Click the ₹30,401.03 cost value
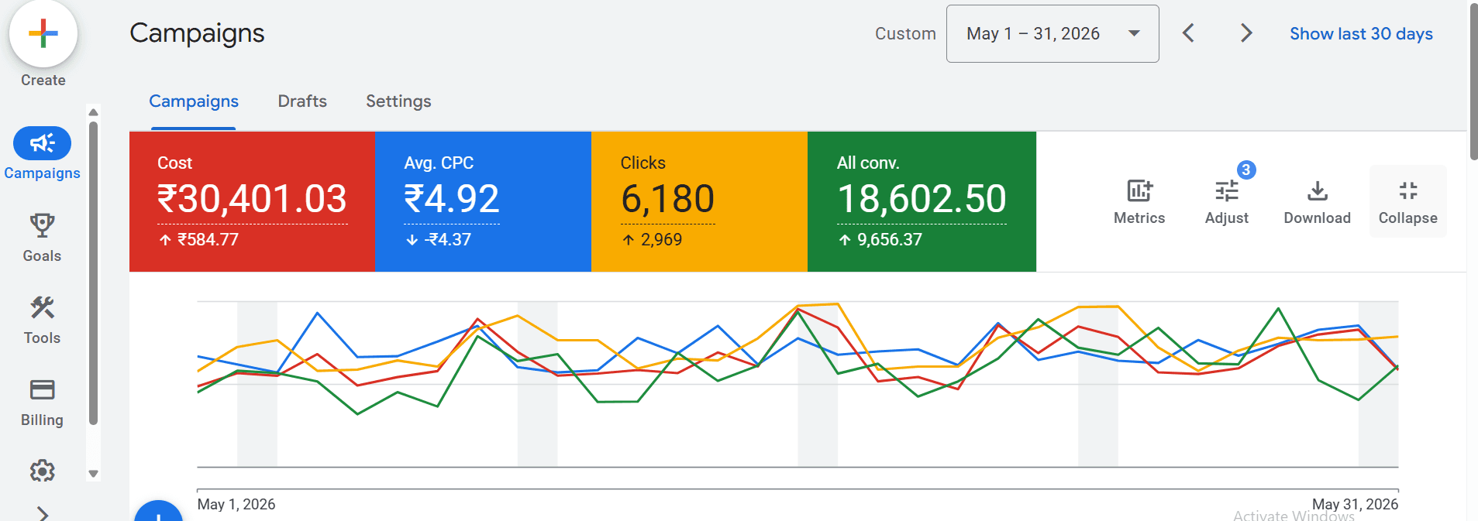Image resolution: width=1478 pixels, height=521 pixels. tap(252, 199)
